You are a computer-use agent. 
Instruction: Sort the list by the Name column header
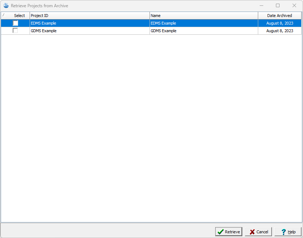tap(204, 16)
